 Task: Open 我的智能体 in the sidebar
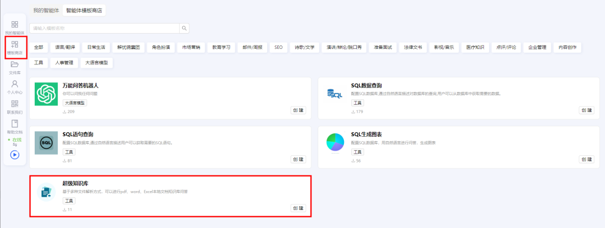pyautogui.click(x=15, y=27)
